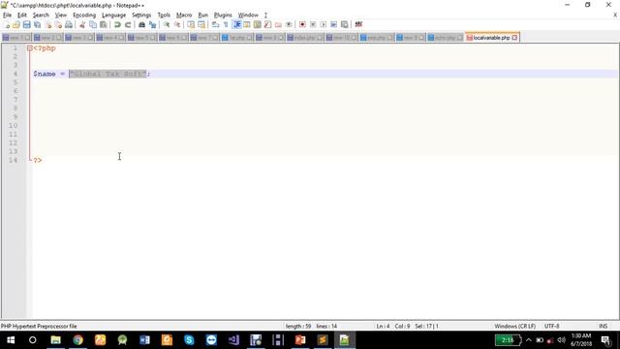Open Google Chrome from the taskbar
The width and height of the screenshot is (620, 349).
point(77,340)
